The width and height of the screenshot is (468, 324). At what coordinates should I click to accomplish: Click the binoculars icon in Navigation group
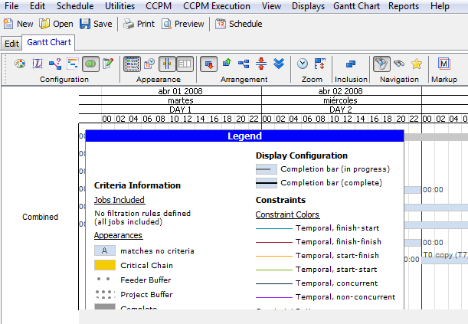pyautogui.click(x=399, y=64)
